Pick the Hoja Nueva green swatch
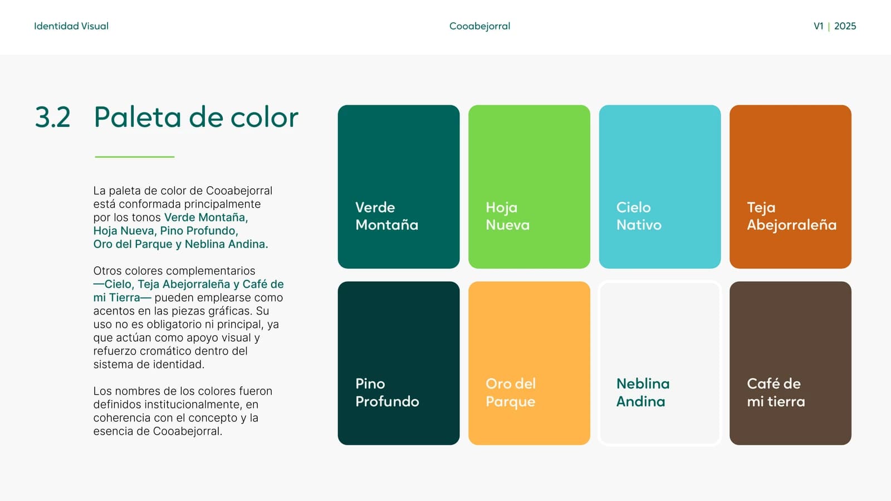This screenshot has height=501, width=891. (x=529, y=186)
